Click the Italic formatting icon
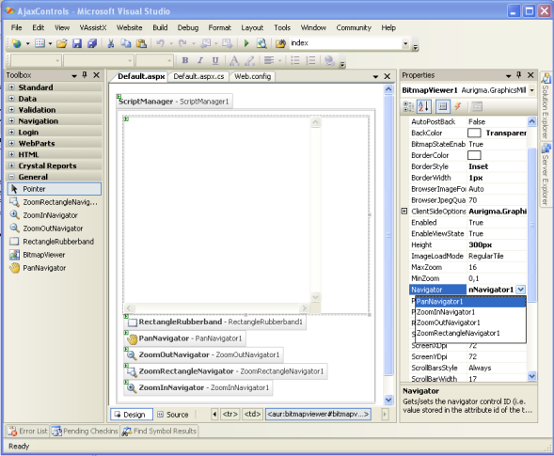The image size is (554, 456). (x=200, y=60)
